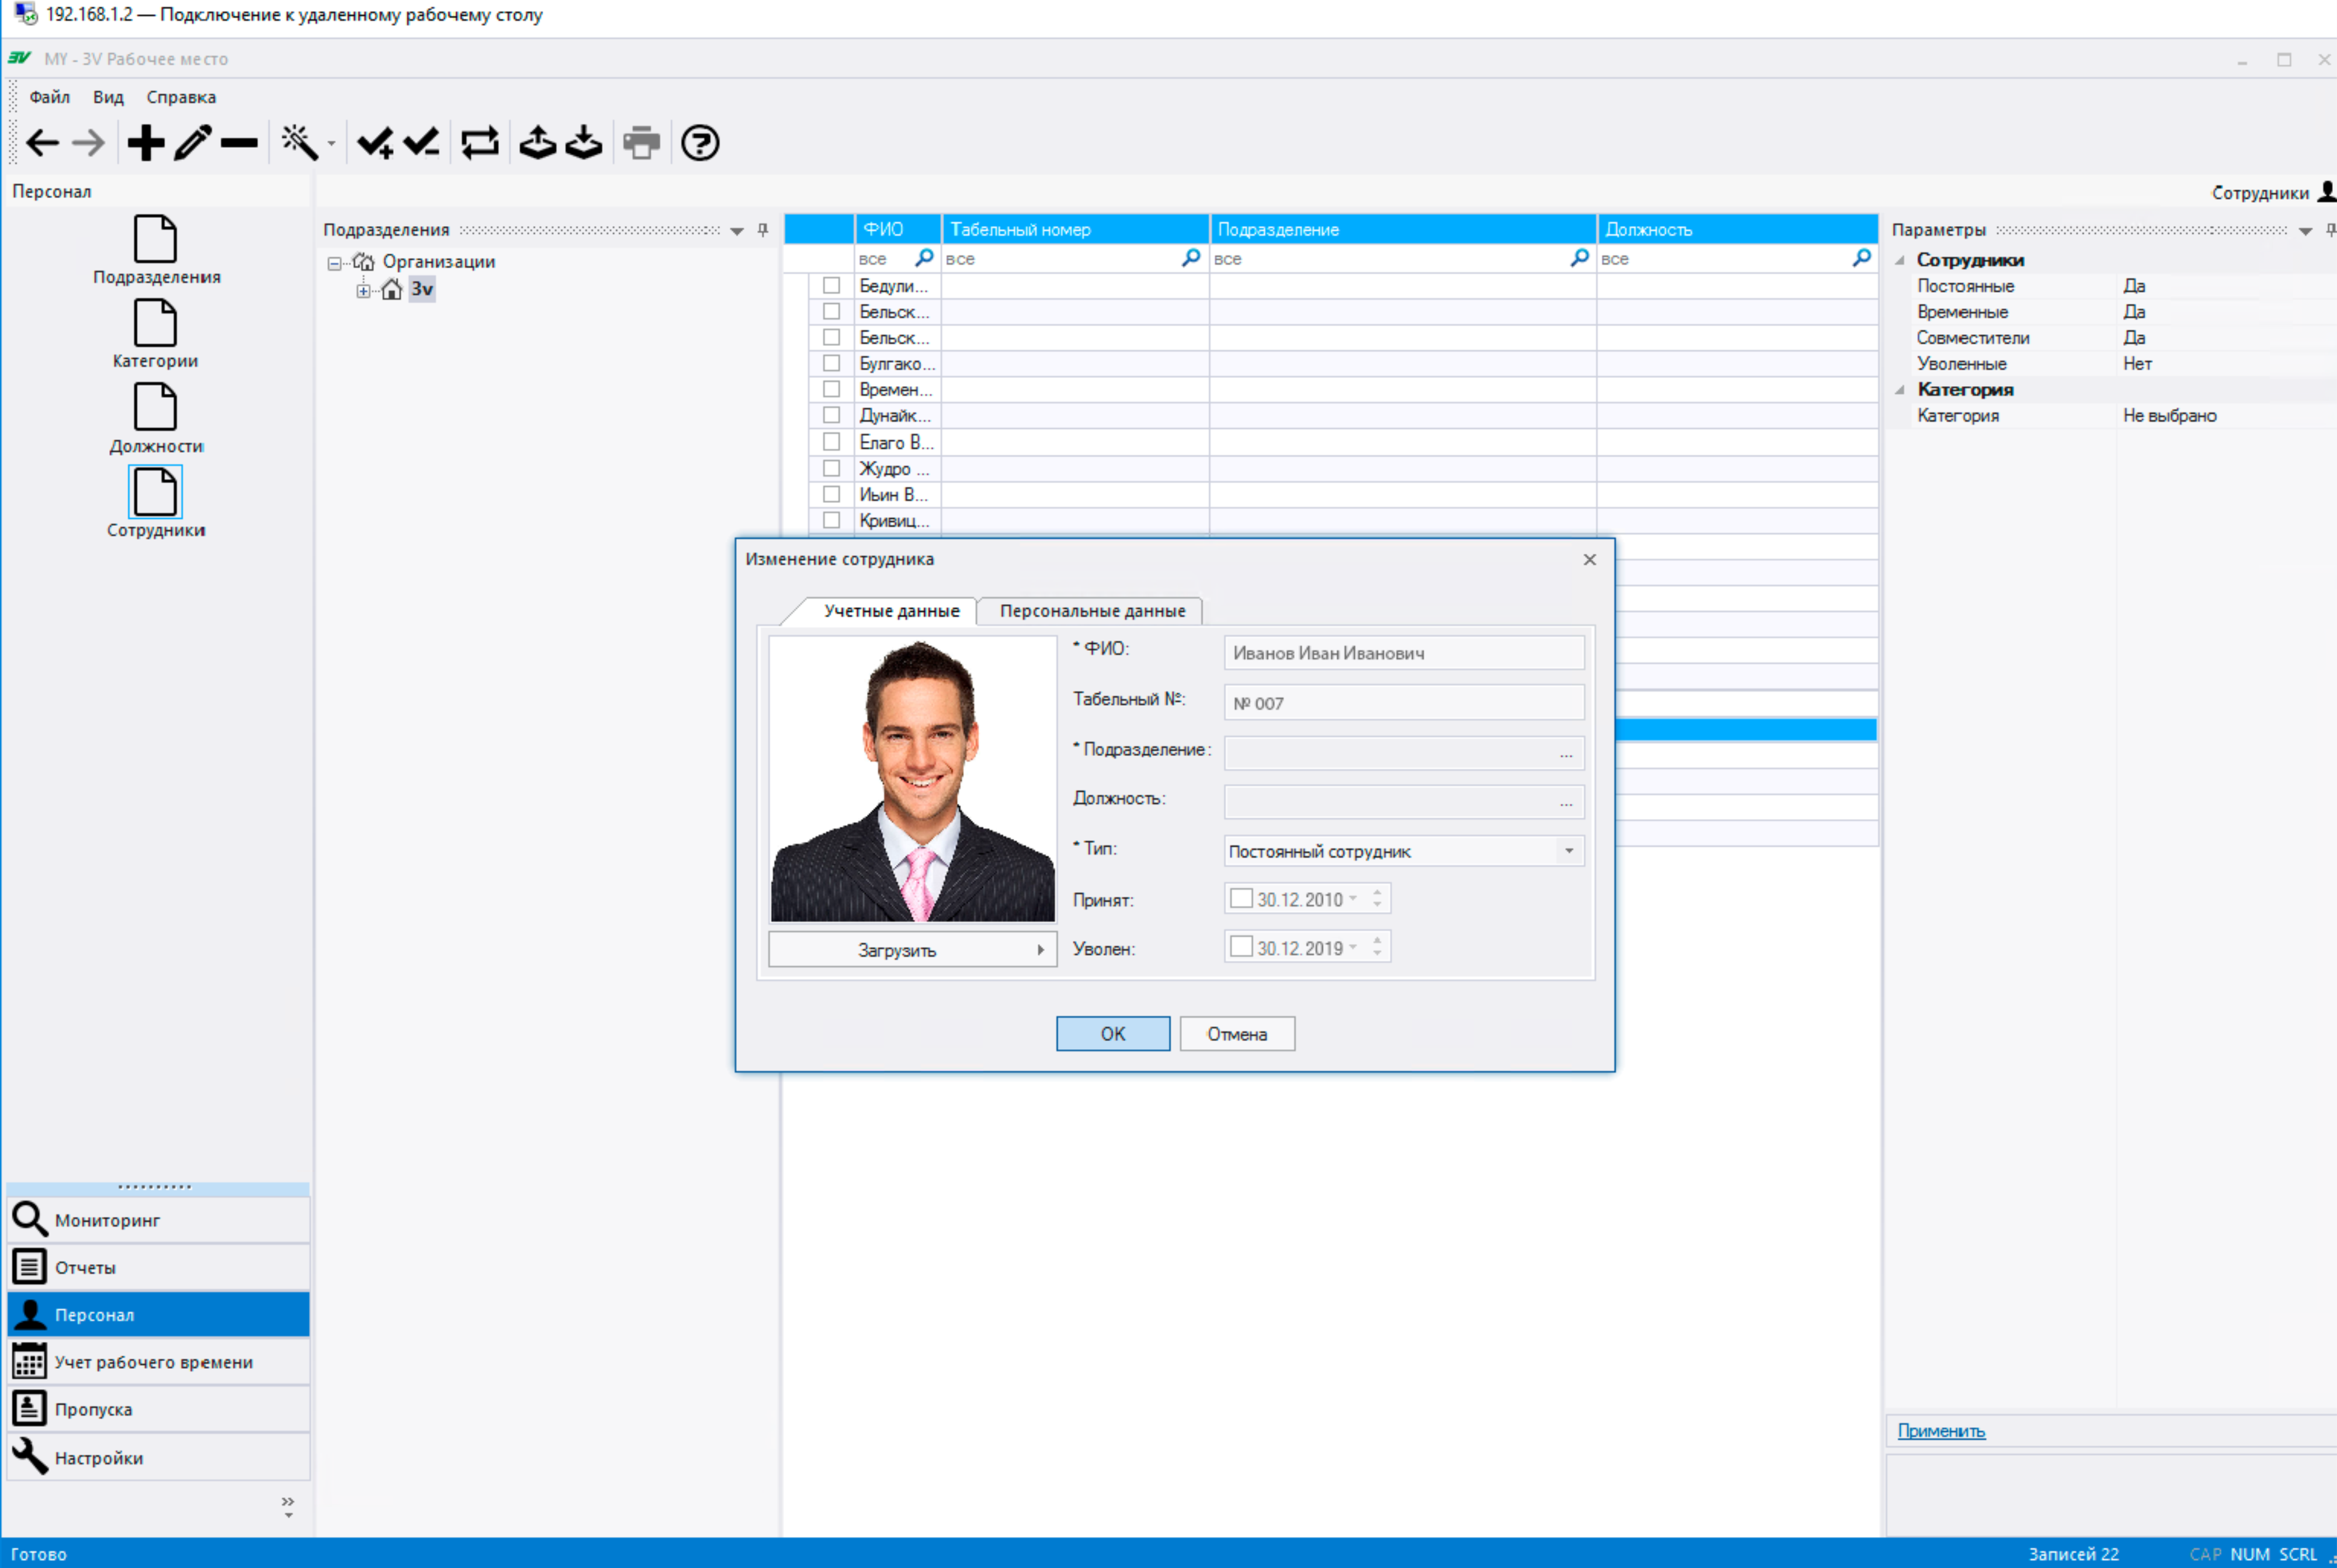Tick the checkbox for Времен… row

click(831, 389)
